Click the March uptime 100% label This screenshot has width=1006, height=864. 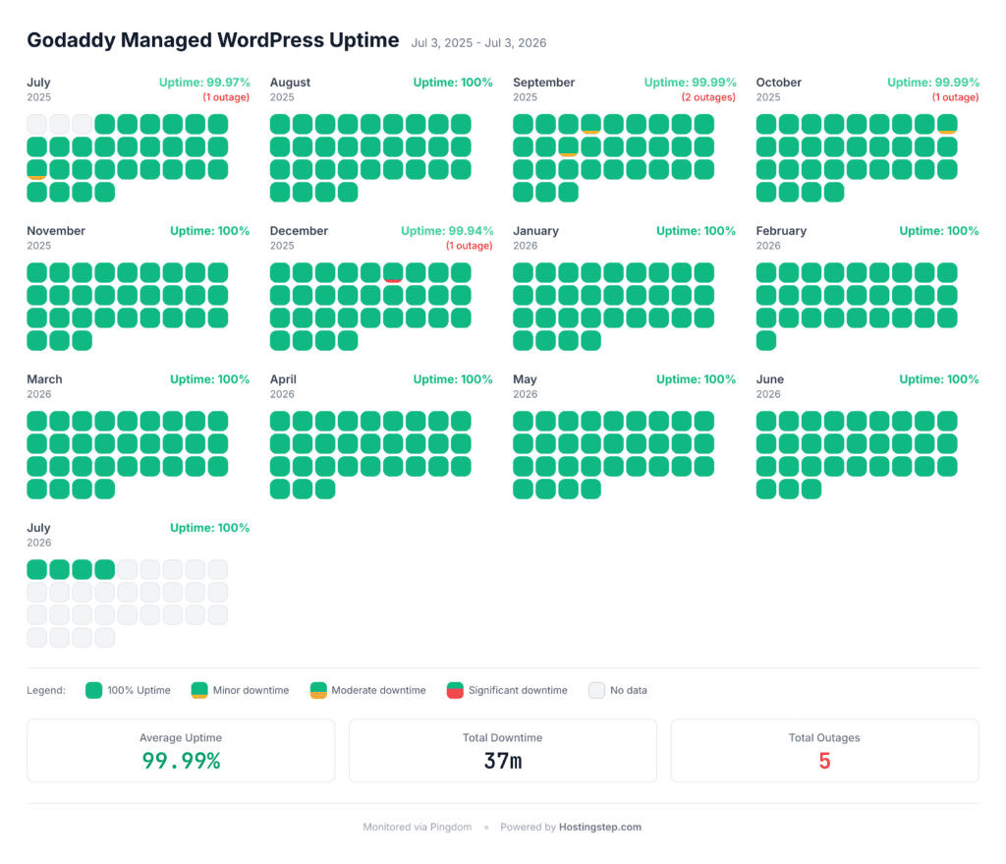pyautogui.click(x=210, y=379)
